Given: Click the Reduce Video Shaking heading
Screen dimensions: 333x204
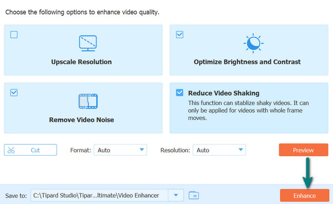Looking at the screenshot, I should coord(224,93).
